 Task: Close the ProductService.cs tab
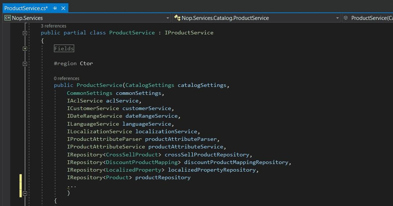(63, 8)
